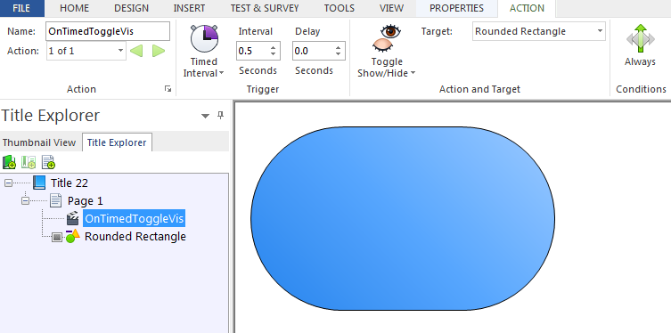Open the FILE menu tab

[21, 8]
